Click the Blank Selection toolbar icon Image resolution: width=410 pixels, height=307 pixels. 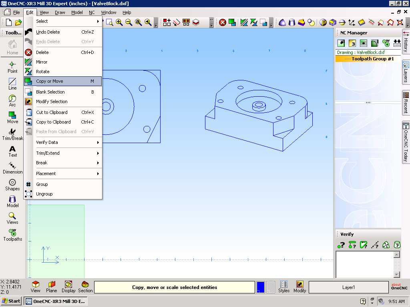[x=263, y=22]
